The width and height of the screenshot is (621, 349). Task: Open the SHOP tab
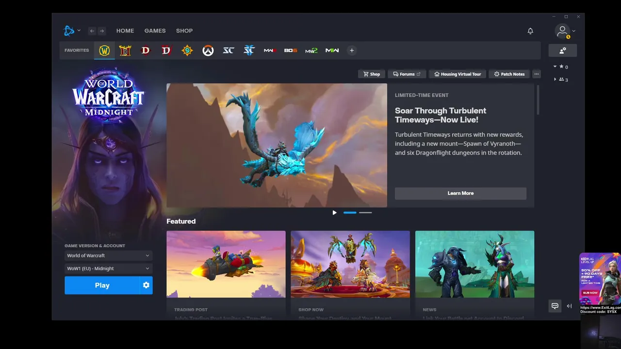184,31
